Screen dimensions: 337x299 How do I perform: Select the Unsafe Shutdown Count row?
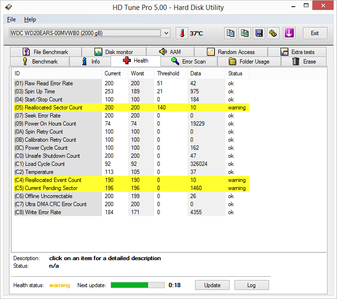pos(131,156)
